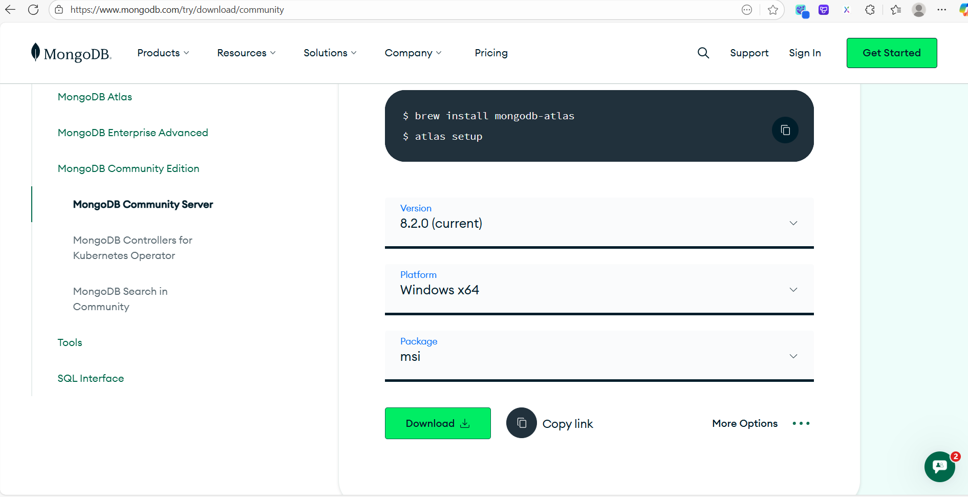Open the chat support bubble

pyautogui.click(x=940, y=466)
